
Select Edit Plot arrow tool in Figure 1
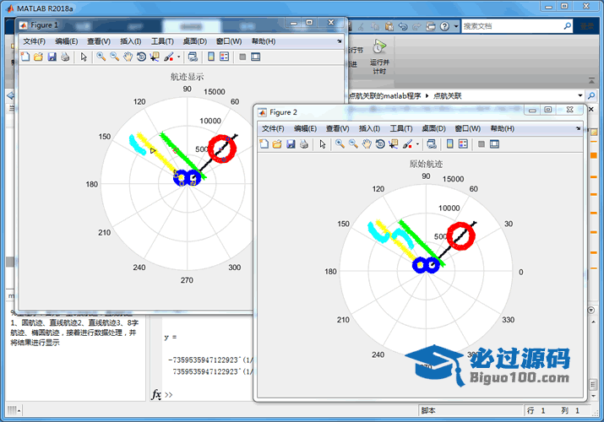(x=84, y=57)
